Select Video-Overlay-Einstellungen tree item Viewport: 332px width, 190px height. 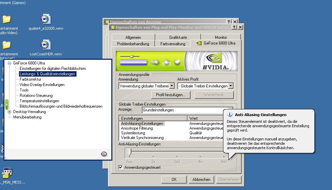point(42,85)
